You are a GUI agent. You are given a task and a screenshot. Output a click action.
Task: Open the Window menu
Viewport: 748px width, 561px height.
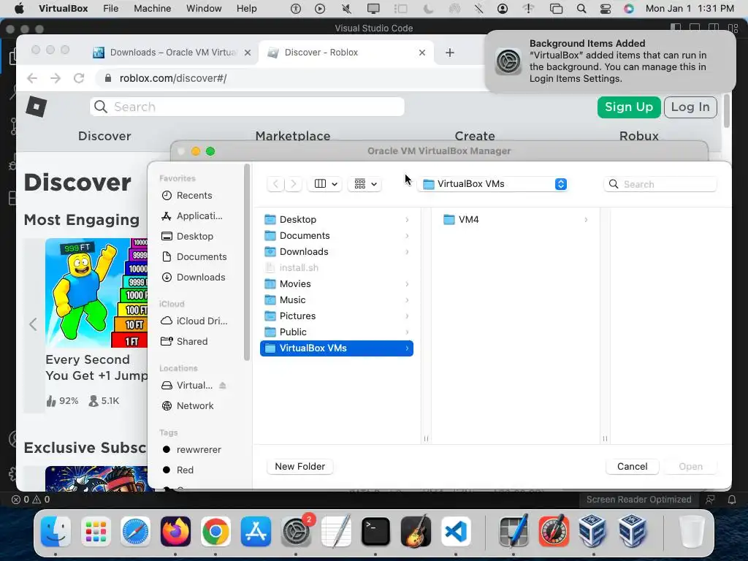pyautogui.click(x=204, y=9)
